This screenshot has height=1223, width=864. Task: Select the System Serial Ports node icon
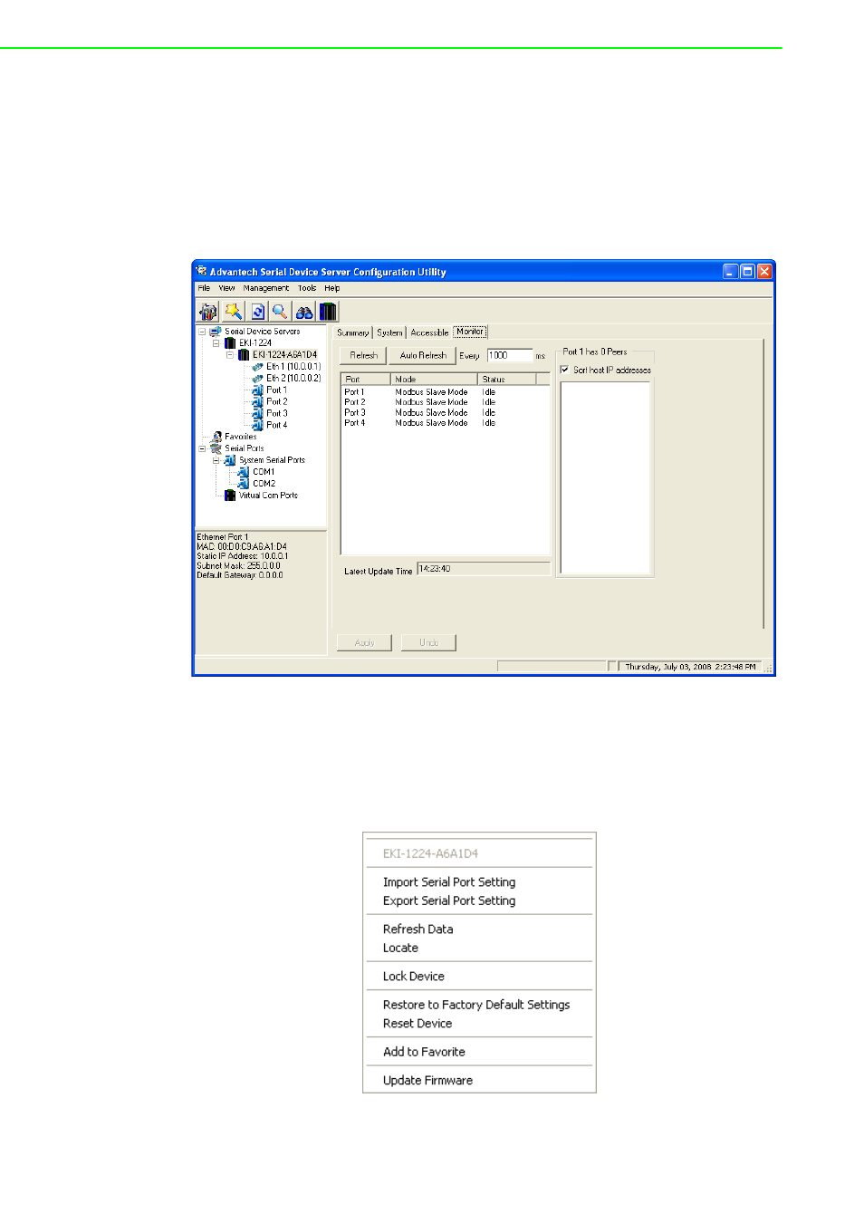click(230, 460)
